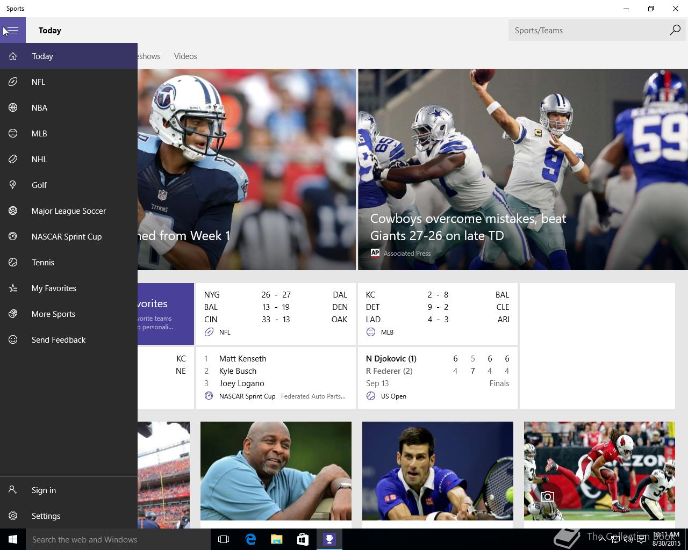Screen dimensions: 688x550
Task: Go to My Favorites
Action: pos(69,288)
